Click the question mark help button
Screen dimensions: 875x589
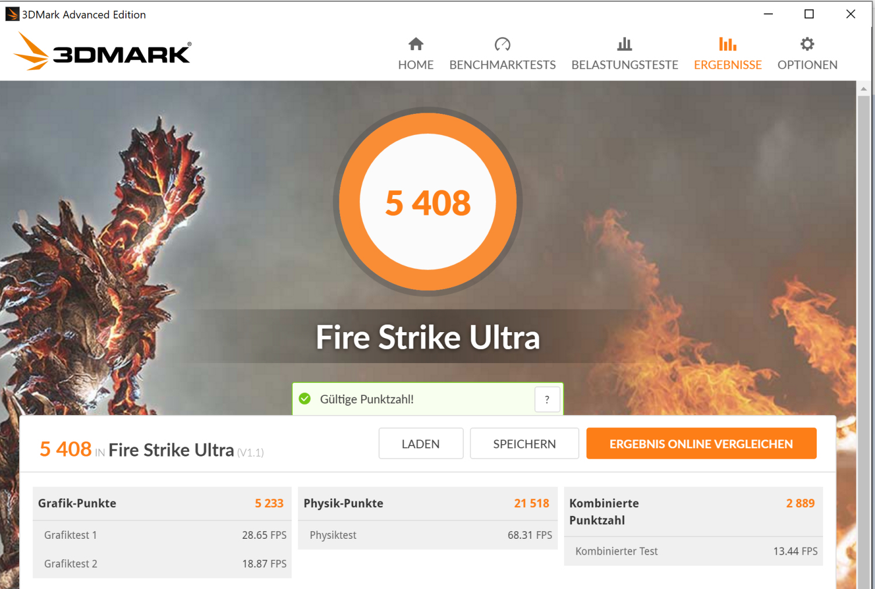click(547, 399)
